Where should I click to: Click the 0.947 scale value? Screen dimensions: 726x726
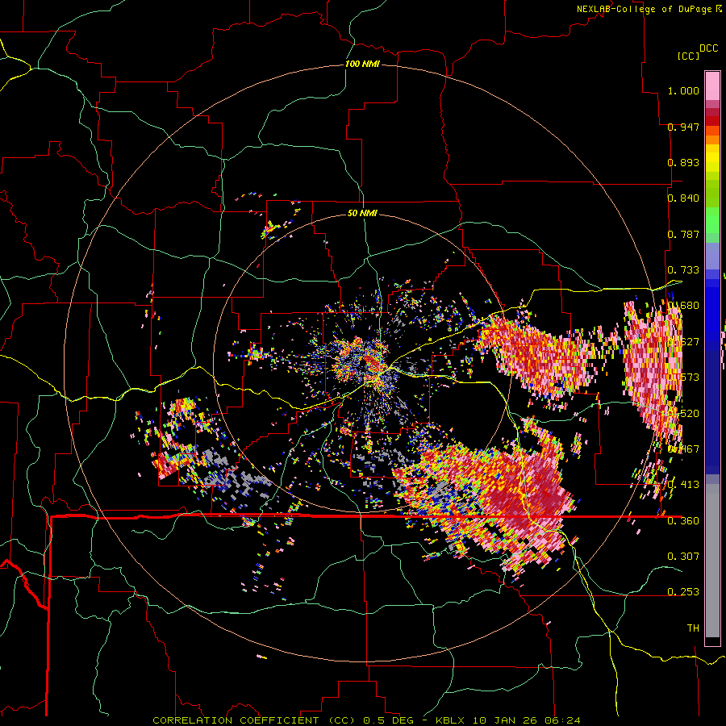coord(683,127)
